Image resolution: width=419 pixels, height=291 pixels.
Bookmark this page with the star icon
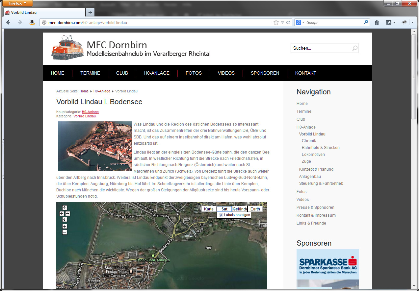276,23
